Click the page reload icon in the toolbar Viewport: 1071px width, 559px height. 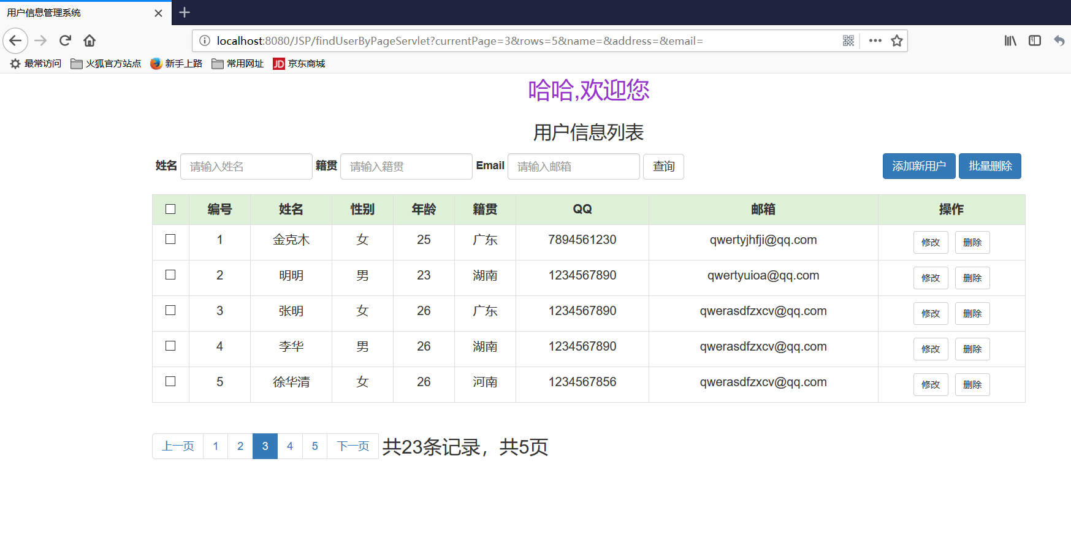pyautogui.click(x=64, y=40)
